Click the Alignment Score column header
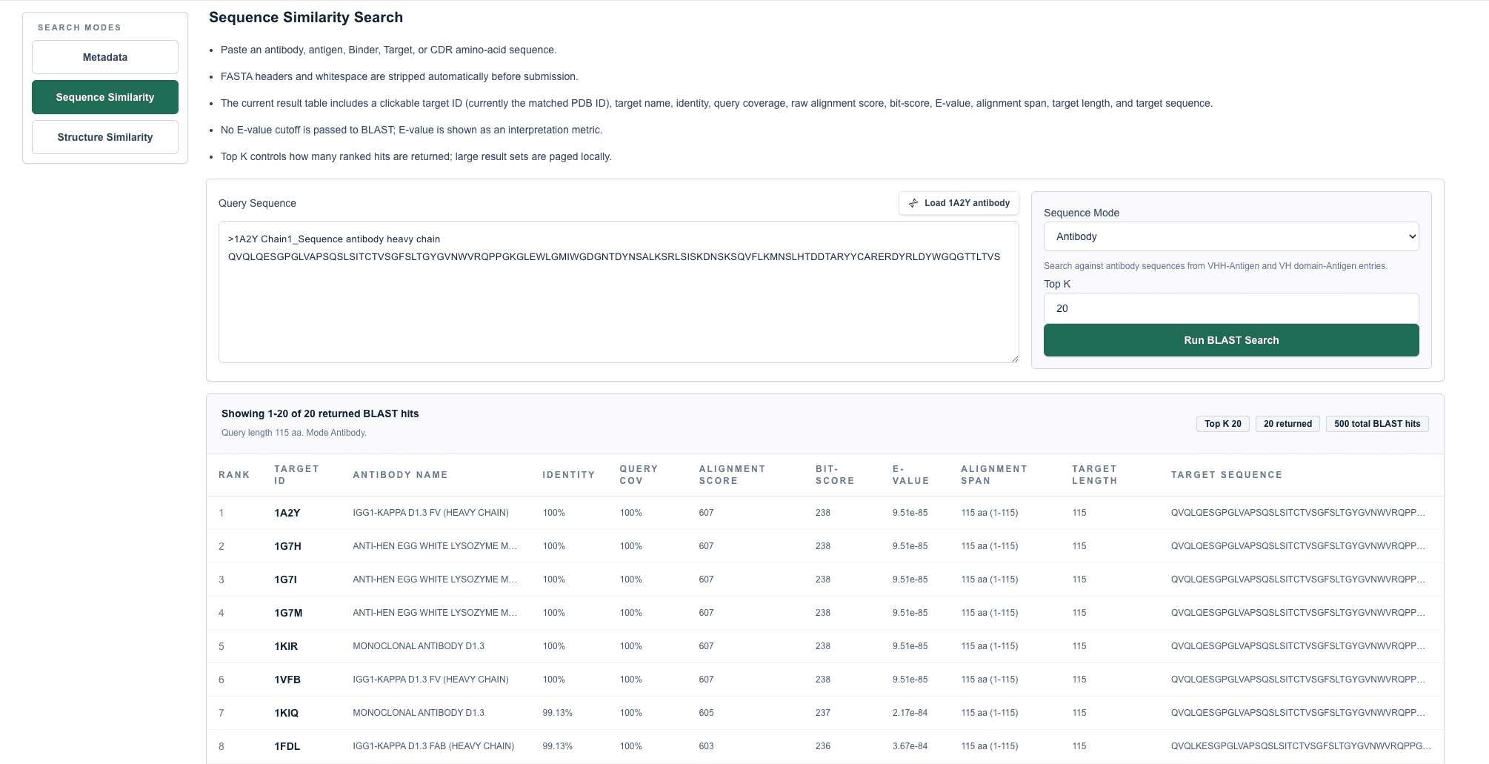This screenshot has width=1489, height=764. tap(732, 475)
